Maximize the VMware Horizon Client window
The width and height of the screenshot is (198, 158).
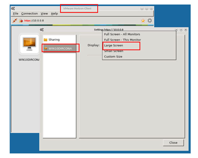[x=147, y=8]
